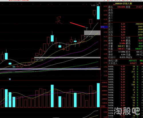Click the first red toolbar button at top

click(106, 0)
